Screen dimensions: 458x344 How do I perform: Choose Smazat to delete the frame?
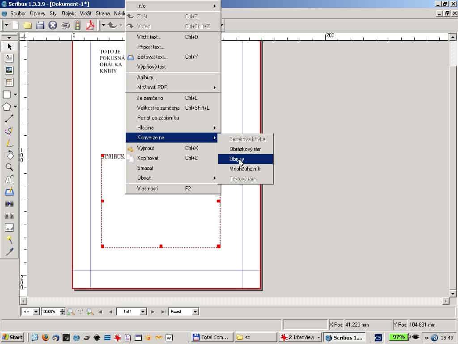point(173,168)
